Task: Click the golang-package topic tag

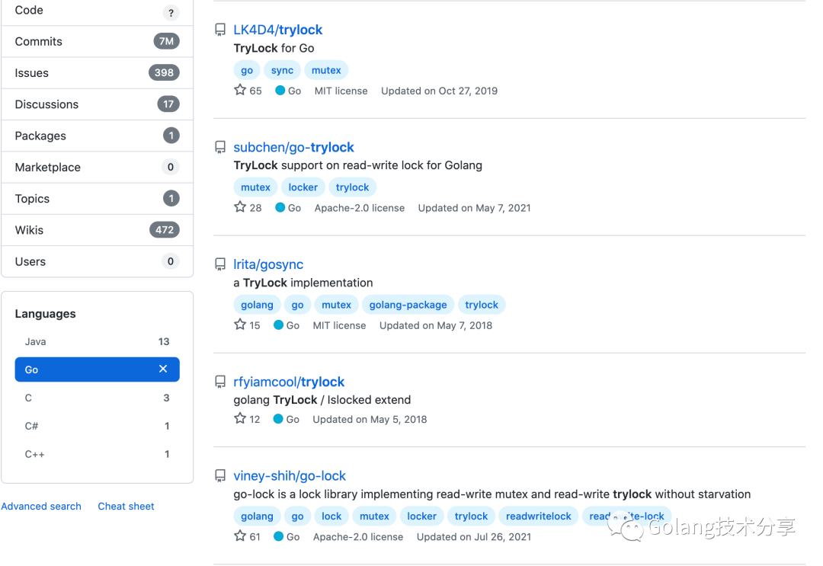Action: tap(408, 305)
